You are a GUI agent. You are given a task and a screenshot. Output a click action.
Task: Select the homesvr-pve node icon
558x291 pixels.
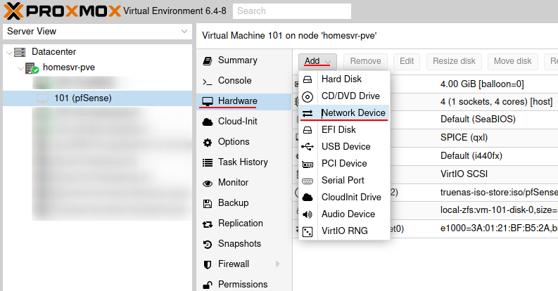[x=32, y=68]
